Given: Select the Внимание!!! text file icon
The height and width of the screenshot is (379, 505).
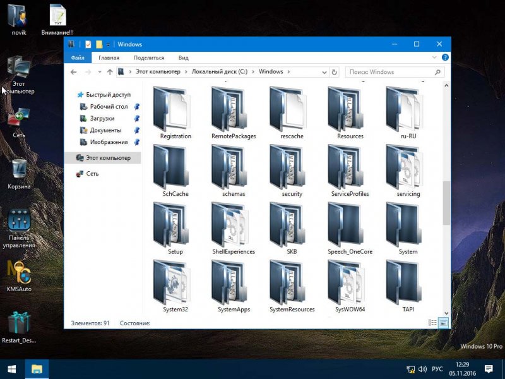Looking at the screenshot, I should (57, 20).
